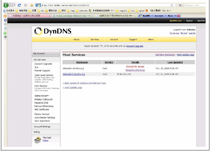Click the Chrome-colored bookmark icon
Screen dimensions: 211x152
coord(90,11)
